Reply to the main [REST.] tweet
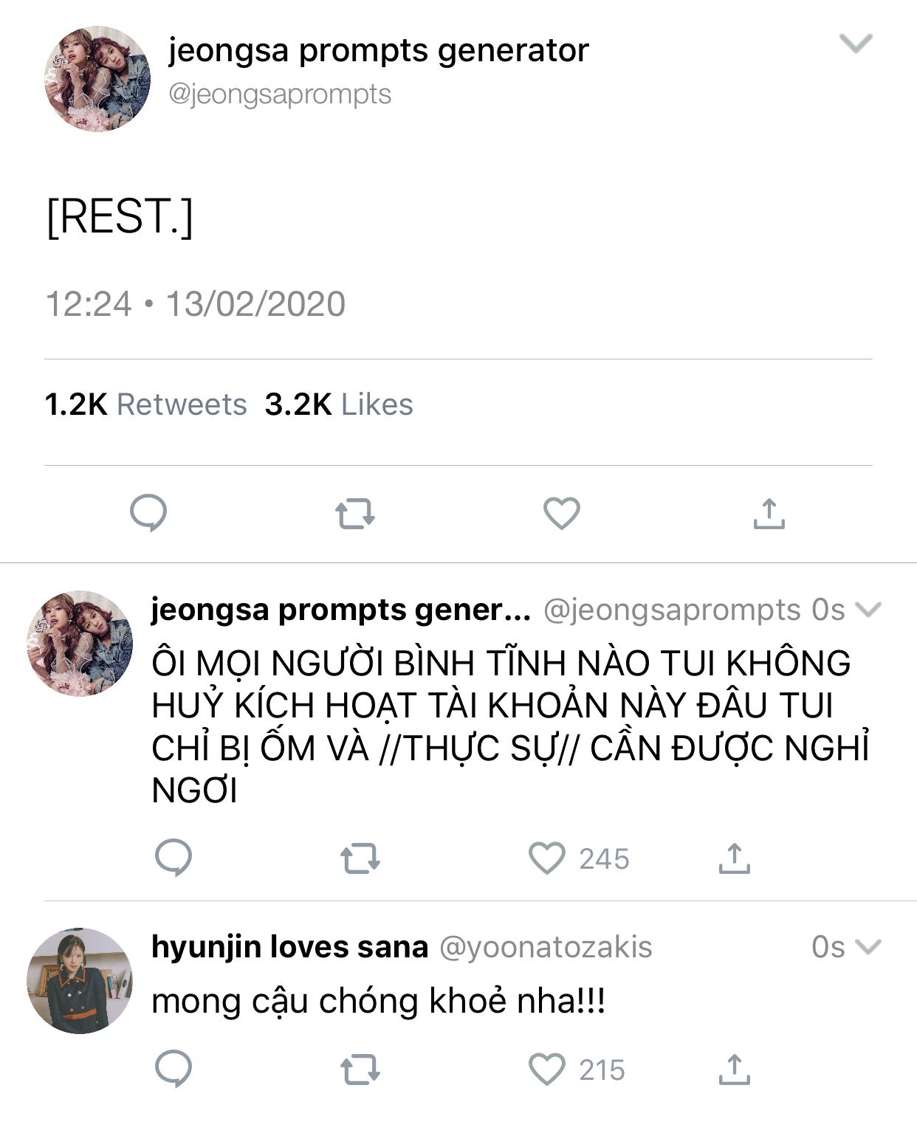Image resolution: width=917 pixels, height=1133 pixels. coord(148,514)
